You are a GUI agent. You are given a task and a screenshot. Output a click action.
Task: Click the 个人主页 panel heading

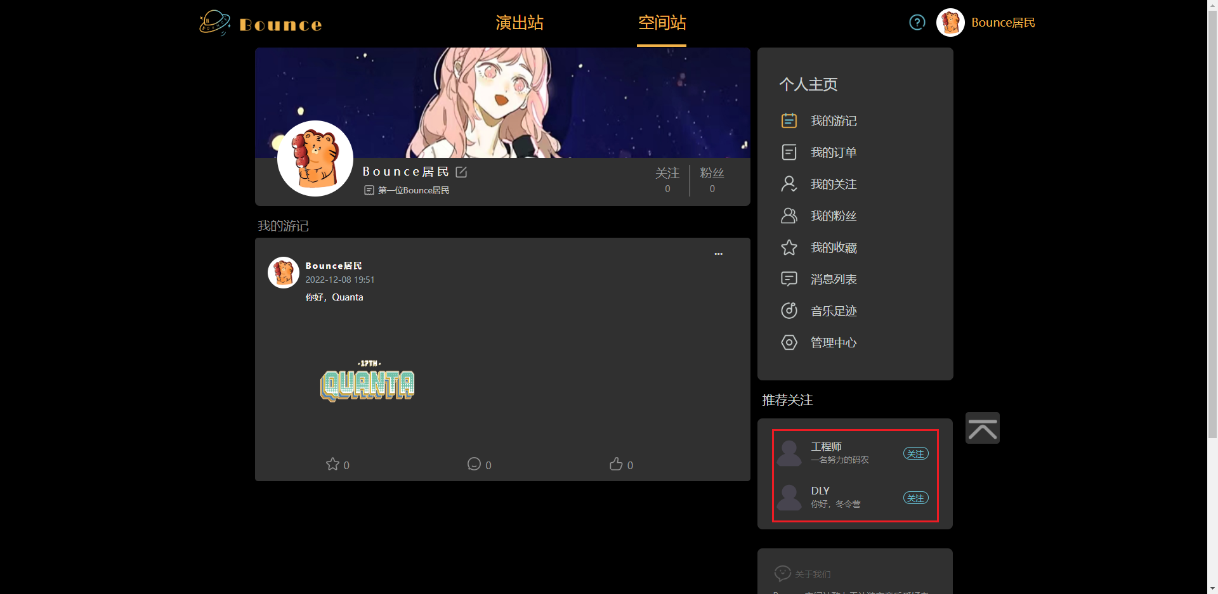point(808,84)
